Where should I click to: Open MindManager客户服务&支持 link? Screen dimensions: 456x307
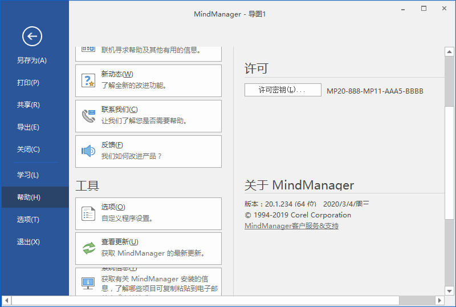[291, 226]
